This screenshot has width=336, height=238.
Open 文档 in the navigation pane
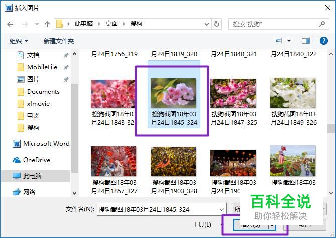click(33, 55)
